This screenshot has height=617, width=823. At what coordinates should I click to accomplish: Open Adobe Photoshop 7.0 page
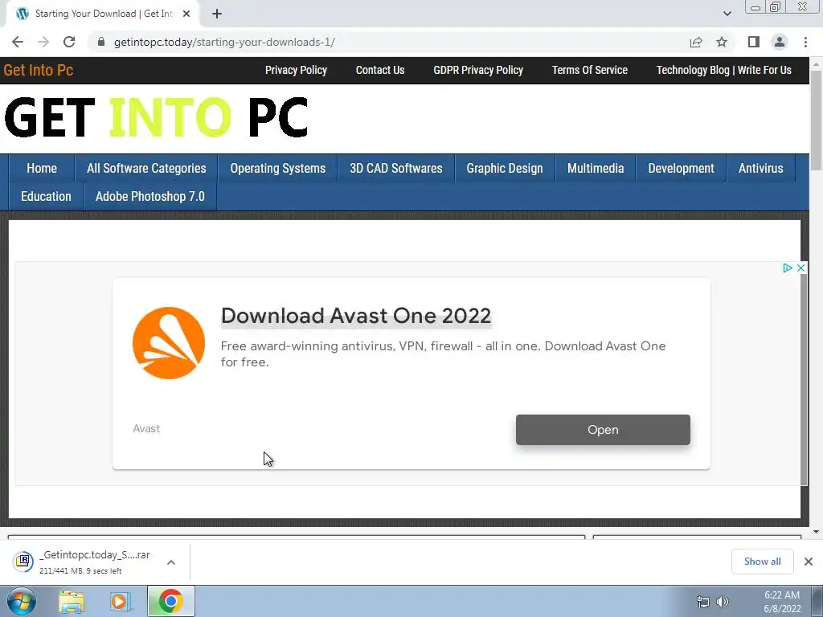[x=150, y=197]
